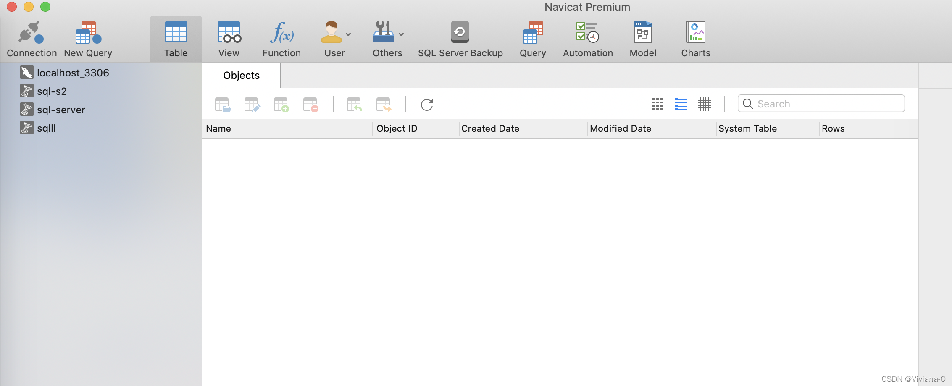The width and height of the screenshot is (952, 386).
Task: Switch to detail grid view
Action: coord(705,104)
